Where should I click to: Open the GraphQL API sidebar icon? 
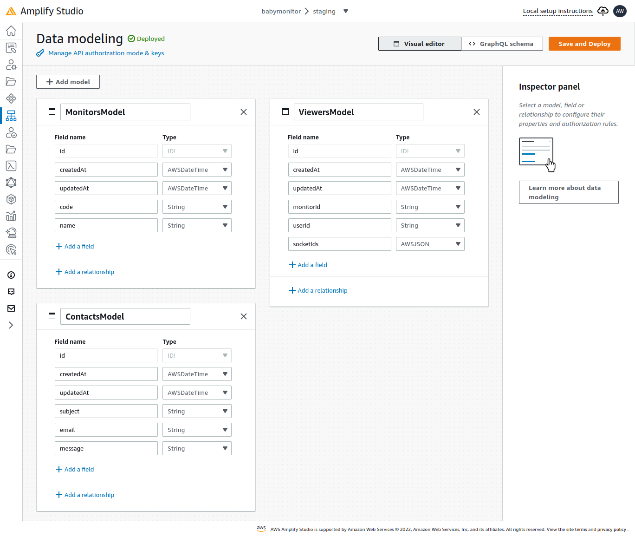point(11,183)
